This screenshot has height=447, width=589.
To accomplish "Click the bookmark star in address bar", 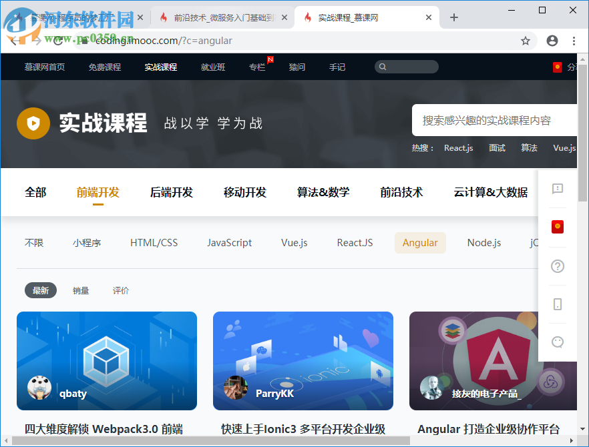I will click(x=526, y=41).
